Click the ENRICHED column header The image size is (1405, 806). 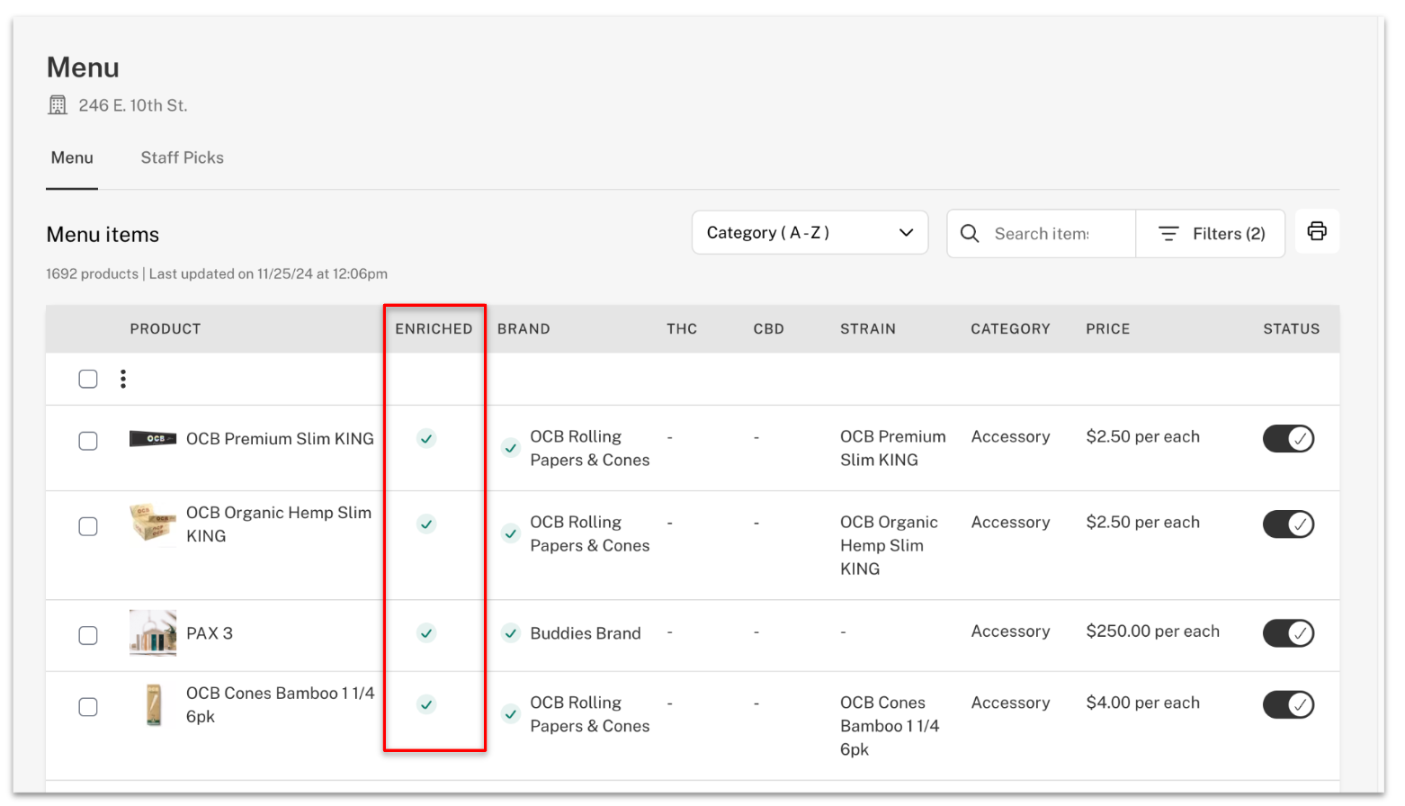tap(434, 329)
